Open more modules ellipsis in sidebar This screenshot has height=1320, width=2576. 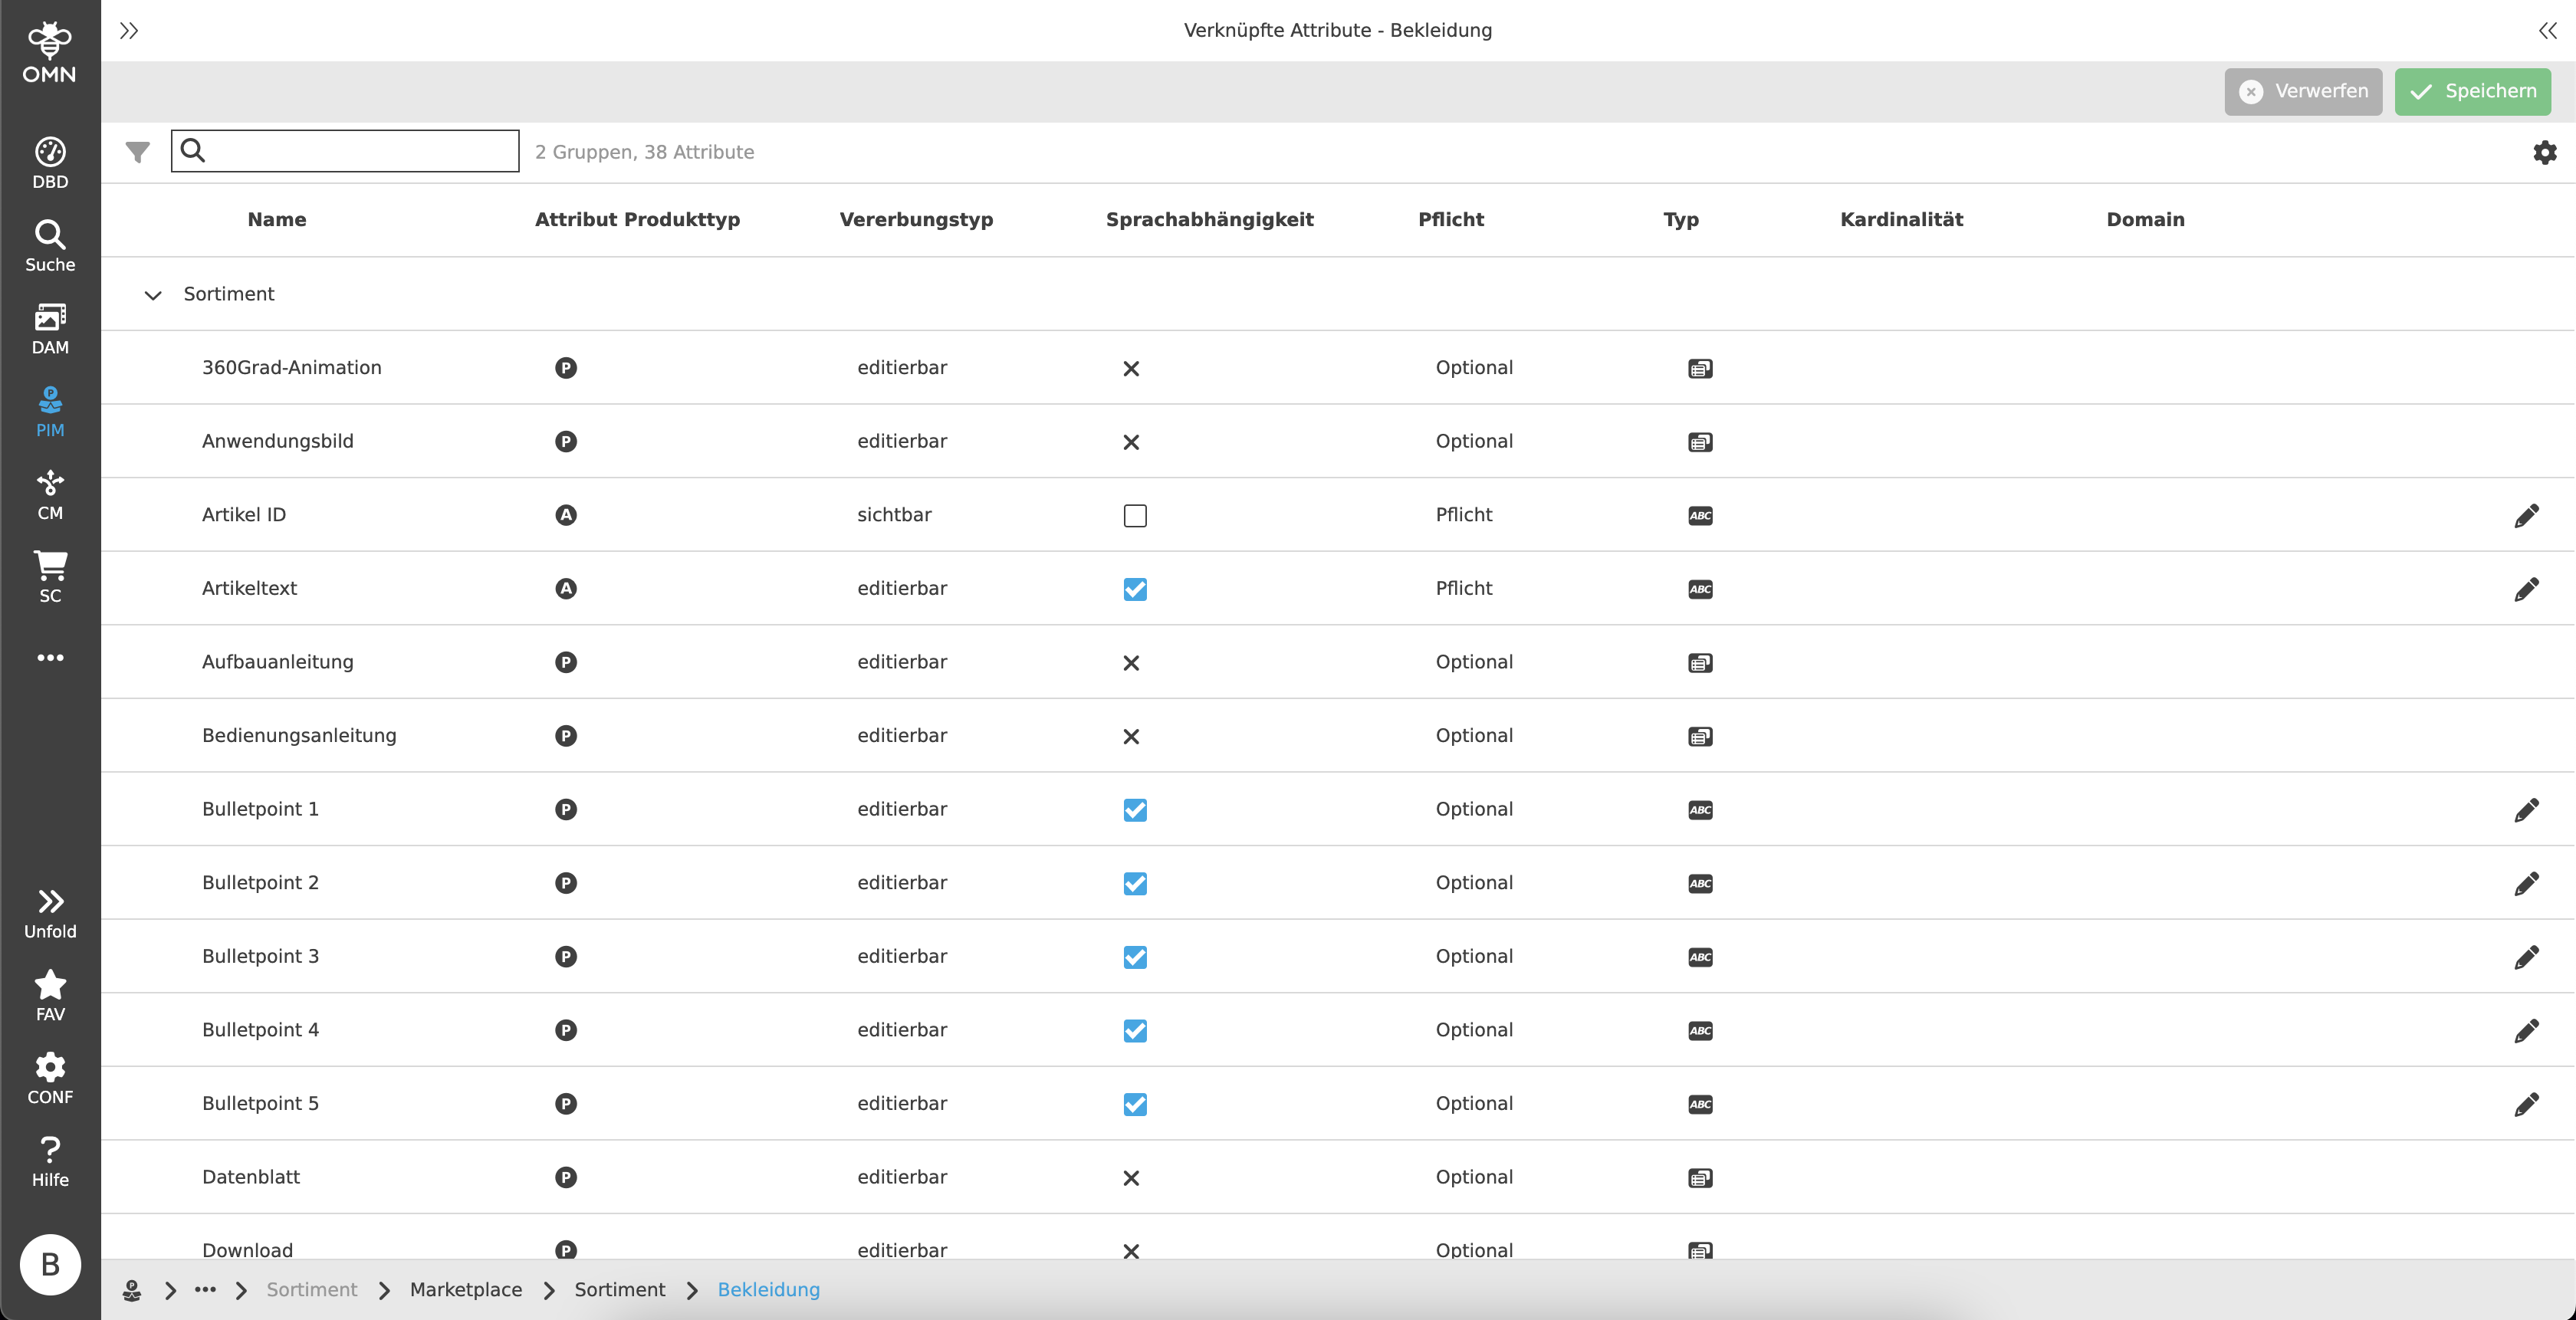click(50, 658)
